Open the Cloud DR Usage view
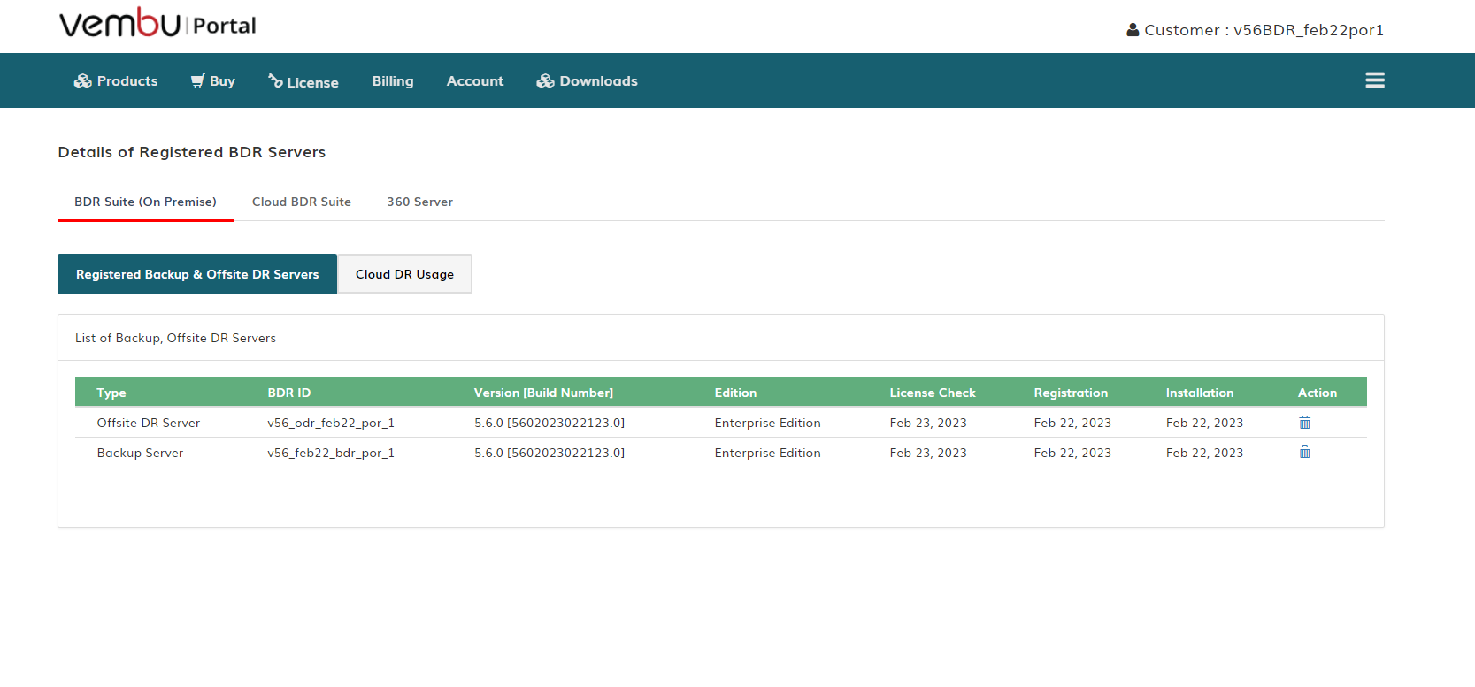This screenshot has width=1475, height=687. pos(404,274)
